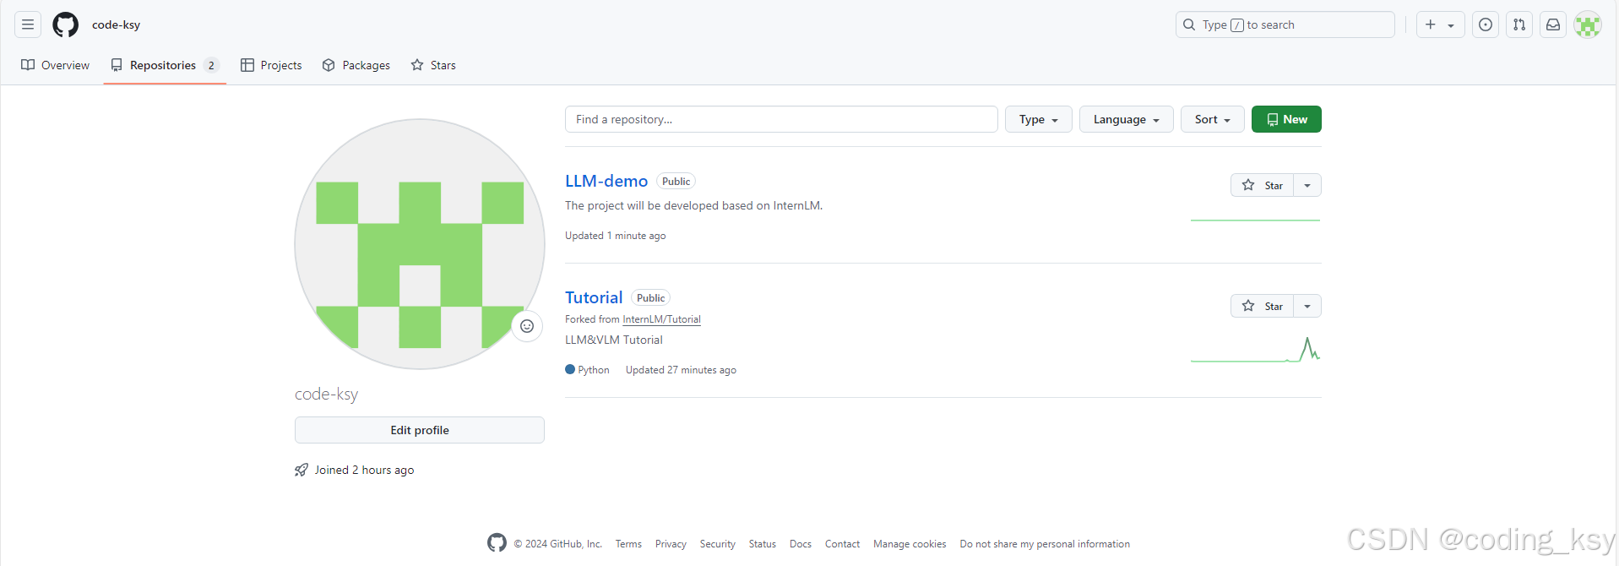Click the 'Updated 27 minutes ago' text
Viewport: 1619px width, 566px height.
pyautogui.click(x=681, y=370)
